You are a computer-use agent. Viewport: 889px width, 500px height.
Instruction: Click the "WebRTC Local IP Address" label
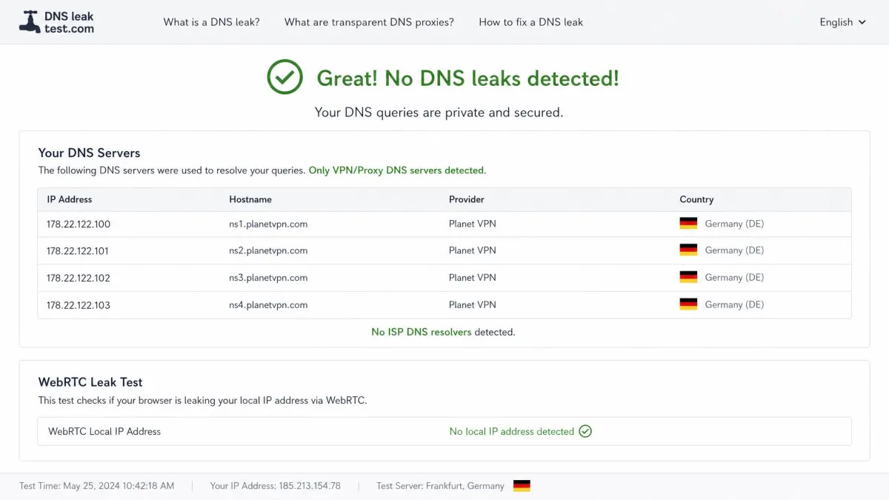click(x=104, y=431)
